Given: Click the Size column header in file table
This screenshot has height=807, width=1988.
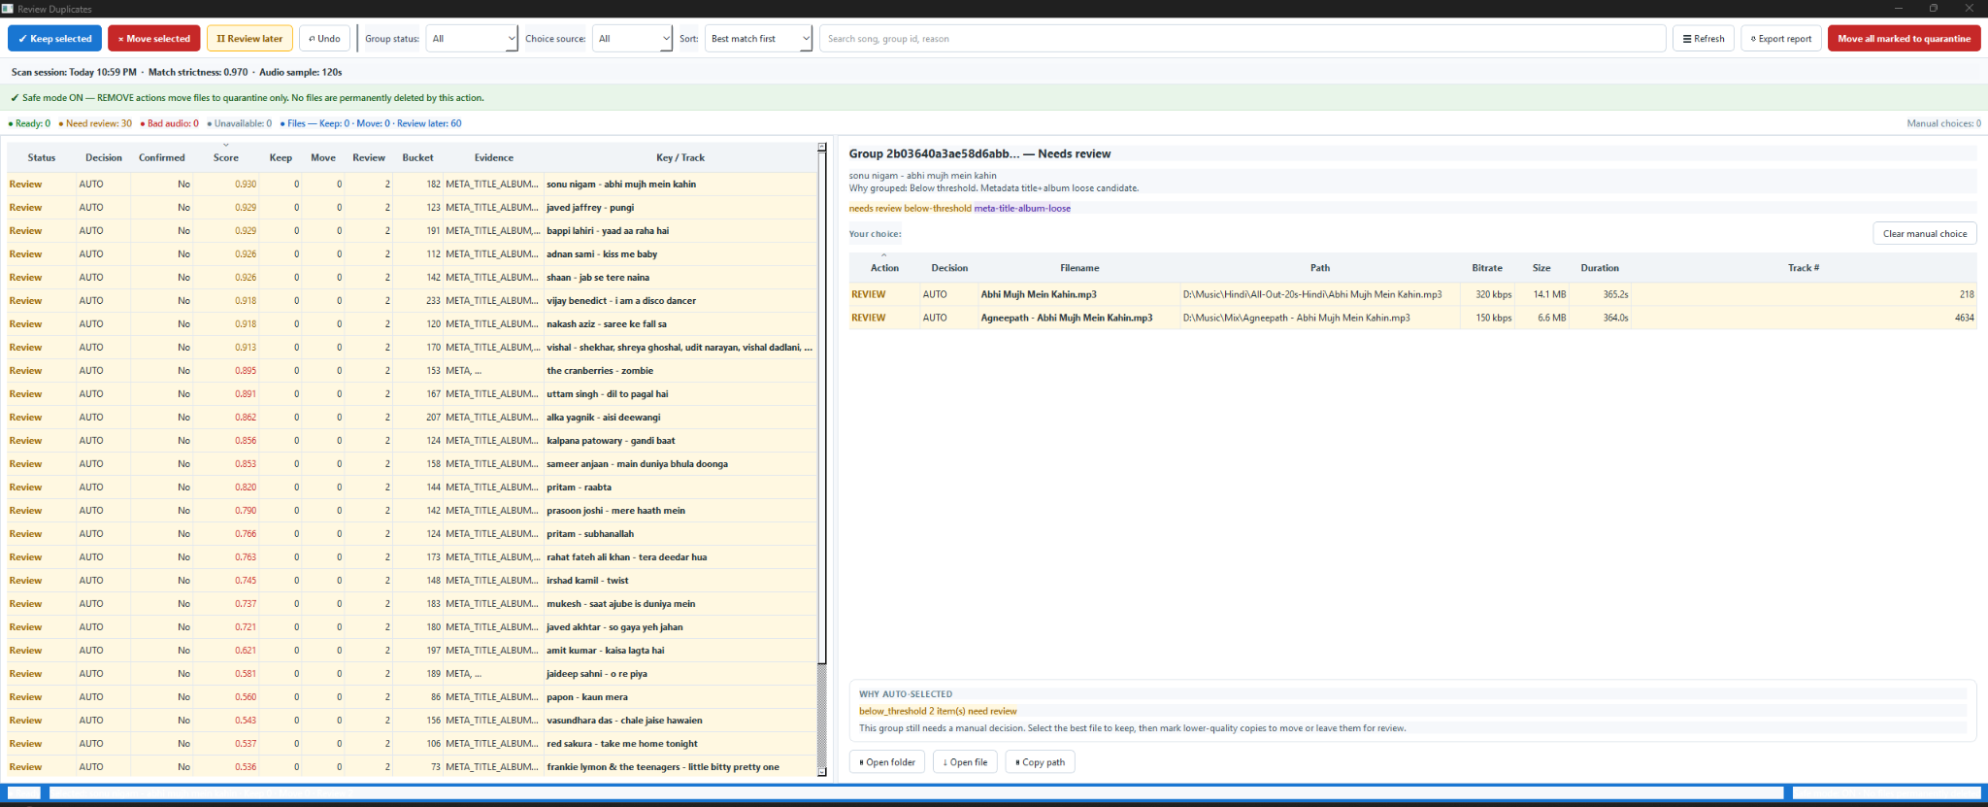Looking at the screenshot, I should tap(1541, 268).
